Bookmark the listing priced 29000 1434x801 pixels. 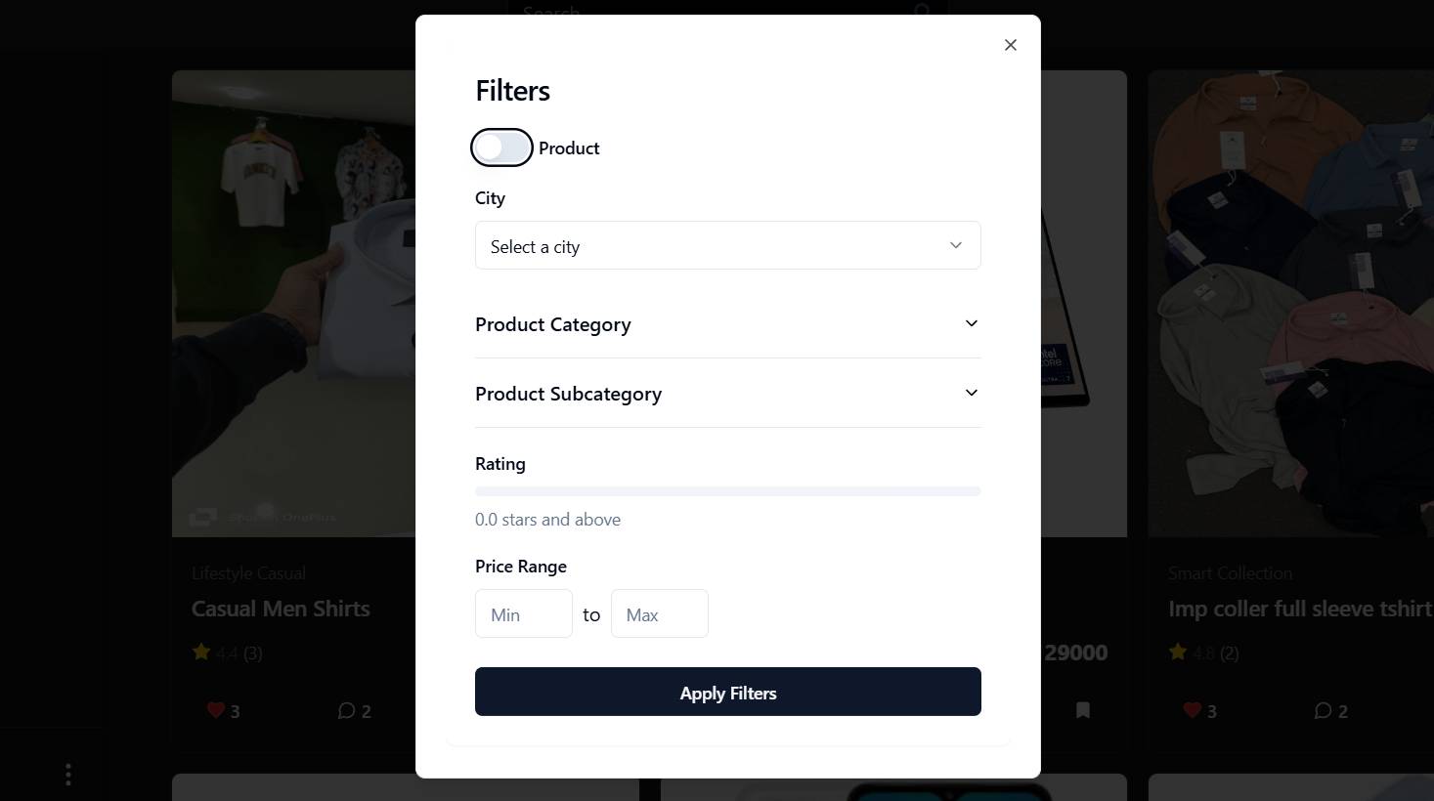tap(1082, 710)
